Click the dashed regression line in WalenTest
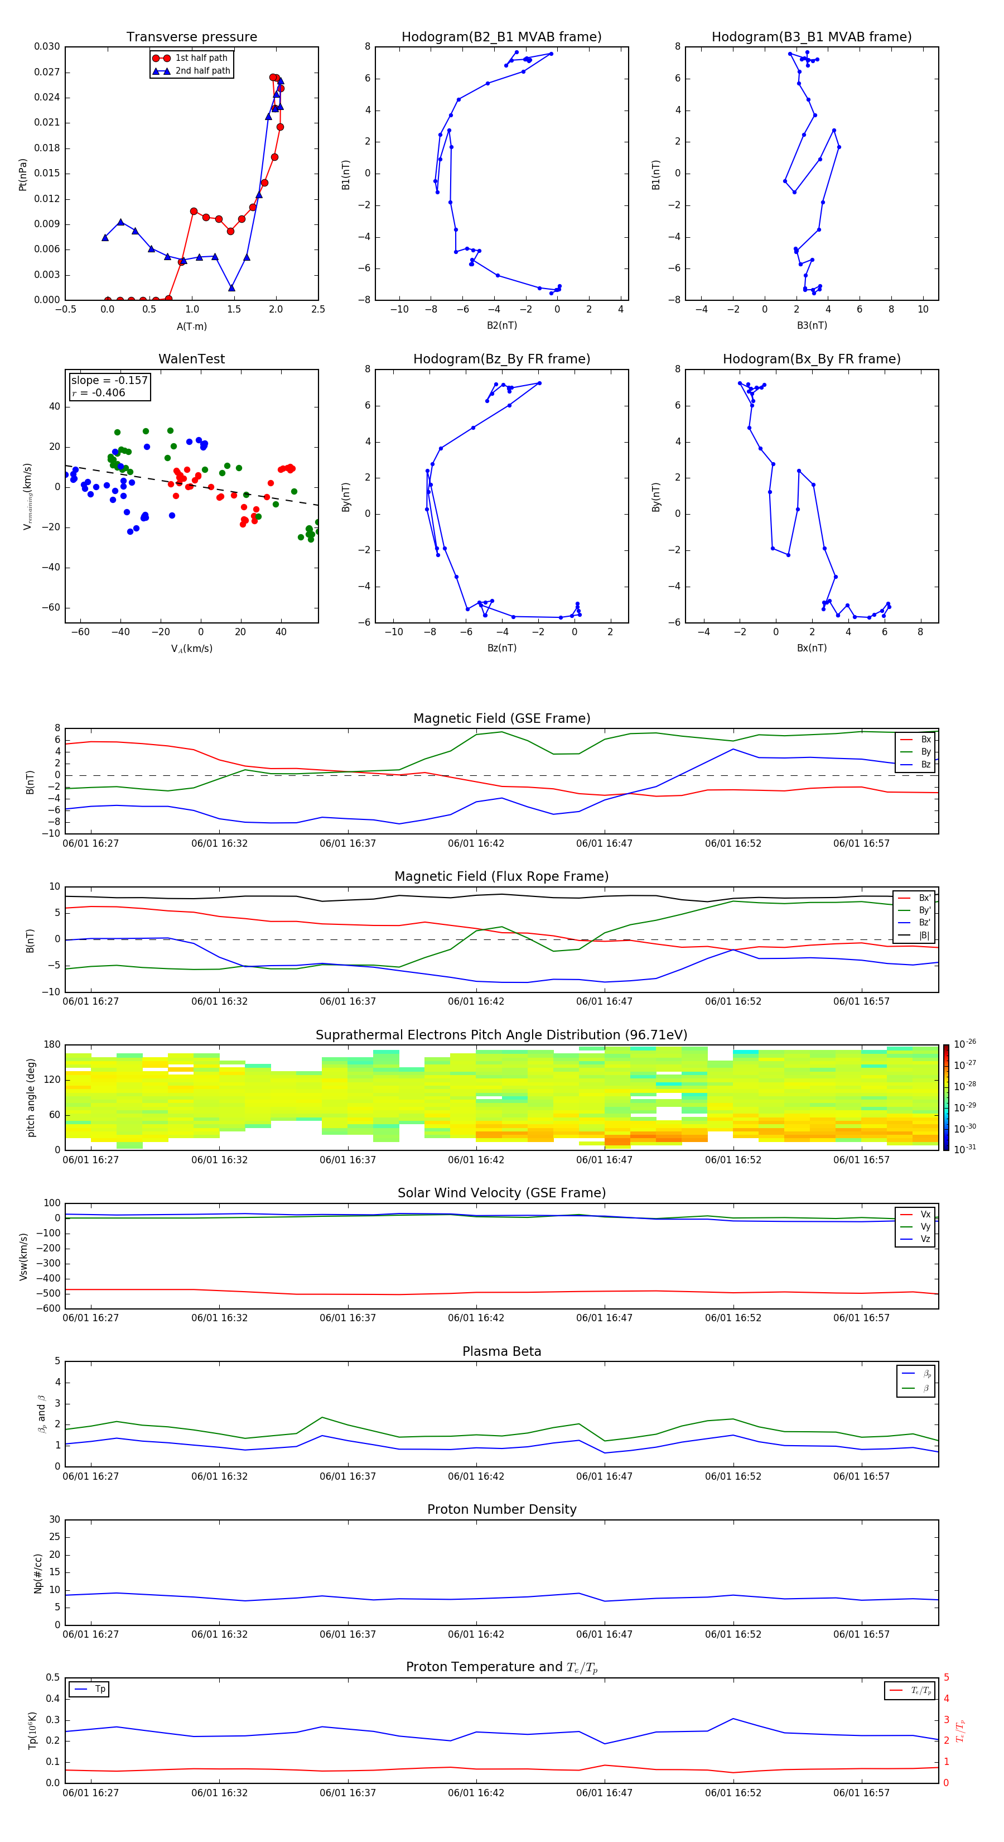 click(x=191, y=486)
